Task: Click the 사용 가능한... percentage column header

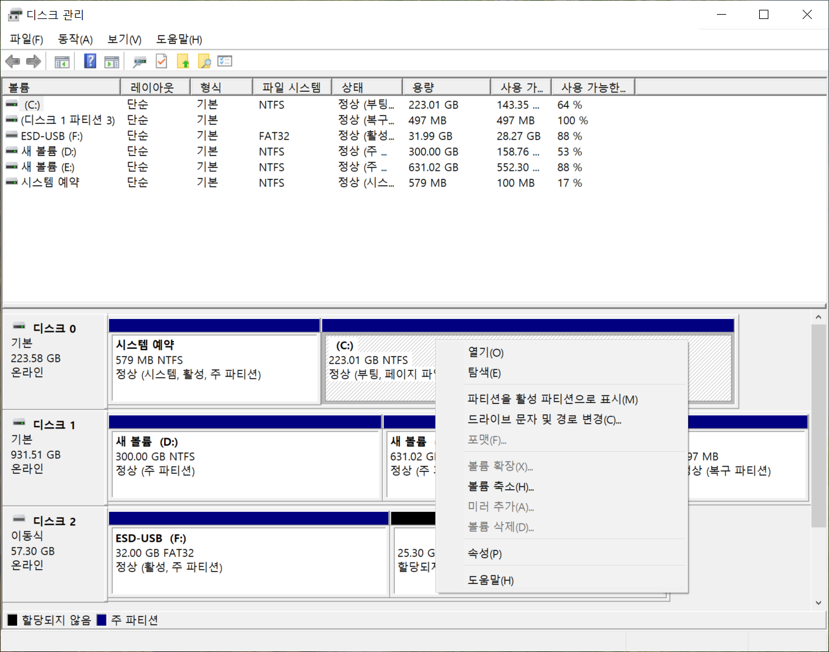Action: pos(593,88)
